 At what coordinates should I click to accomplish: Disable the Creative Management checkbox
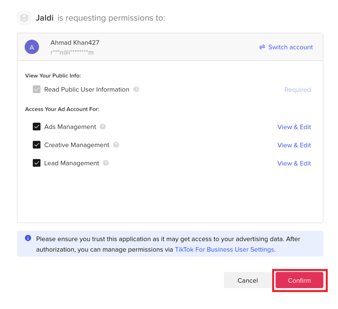[x=37, y=145]
